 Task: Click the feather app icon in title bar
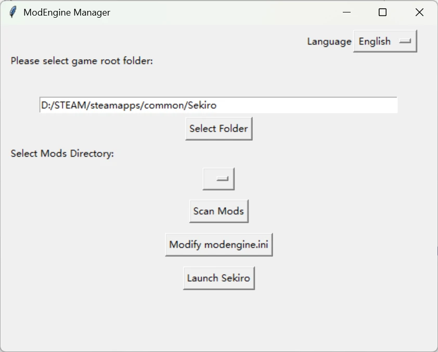click(x=13, y=12)
